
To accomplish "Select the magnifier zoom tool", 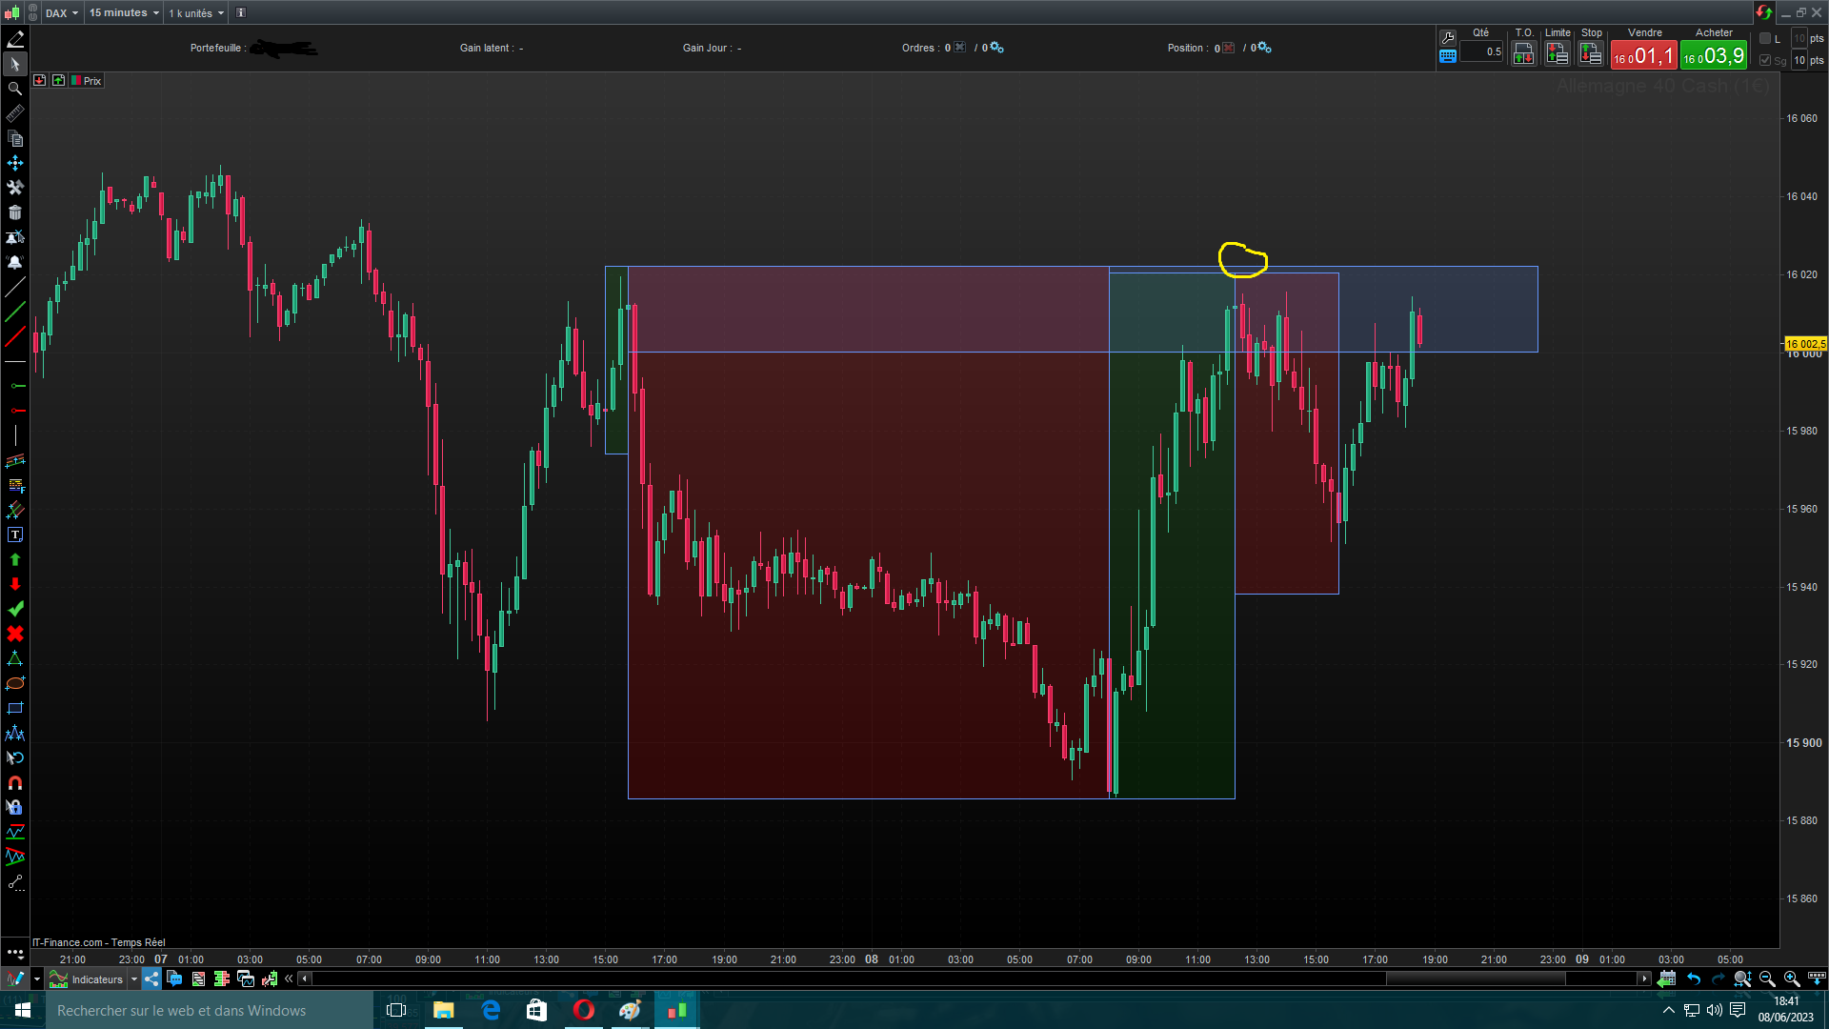I will pyautogui.click(x=15, y=89).
